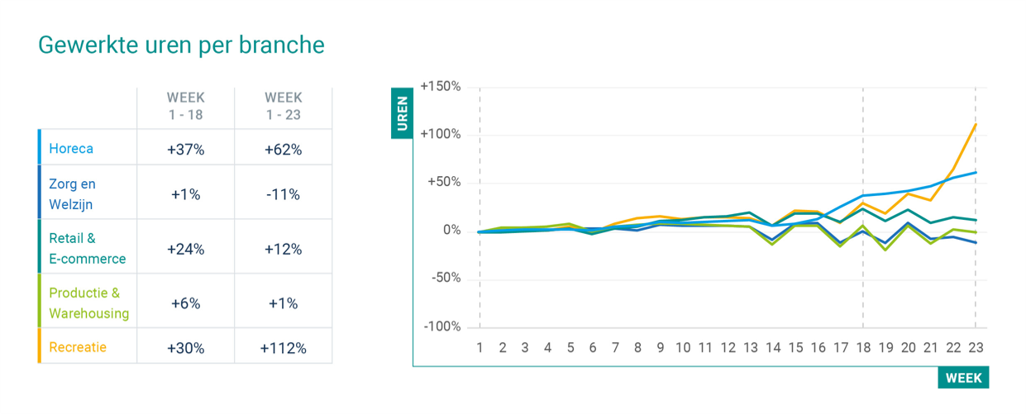
Task: Click the Zorg en Welzijn -11% cell
Action: (x=283, y=194)
